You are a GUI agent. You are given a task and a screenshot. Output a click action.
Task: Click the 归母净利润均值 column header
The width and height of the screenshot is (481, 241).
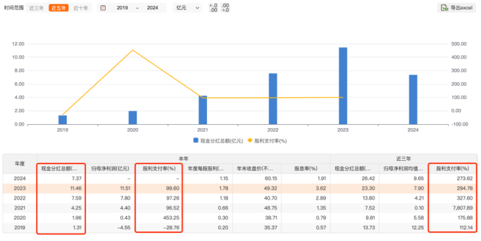tap(404, 169)
